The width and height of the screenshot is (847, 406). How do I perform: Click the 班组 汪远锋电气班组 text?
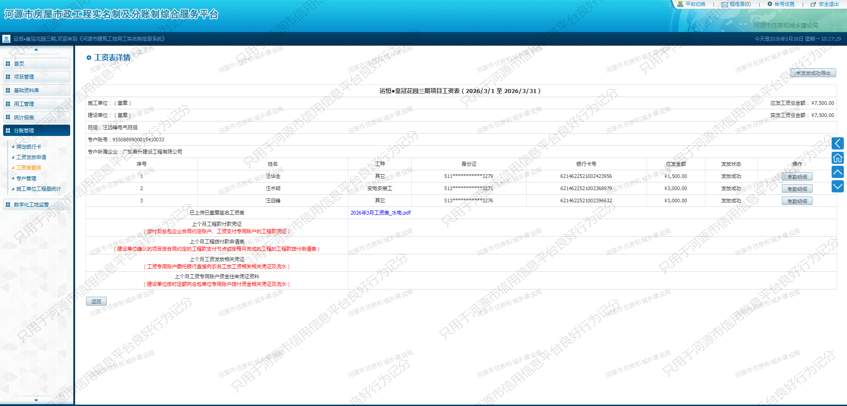(113, 127)
